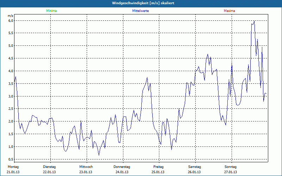282x176 pixels.
Task: Click the 3,0 y-axis value
Action: pyautogui.click(x=11, y=96)
